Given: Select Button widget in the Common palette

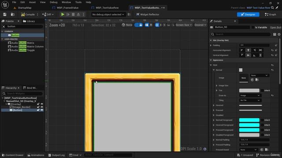Looking at the screenshot, I should [x=22, y=35].
